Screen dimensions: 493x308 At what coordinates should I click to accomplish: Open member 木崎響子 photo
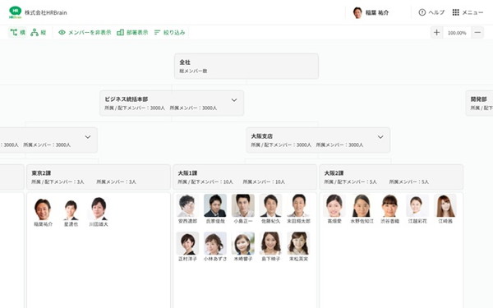point(243,243)
